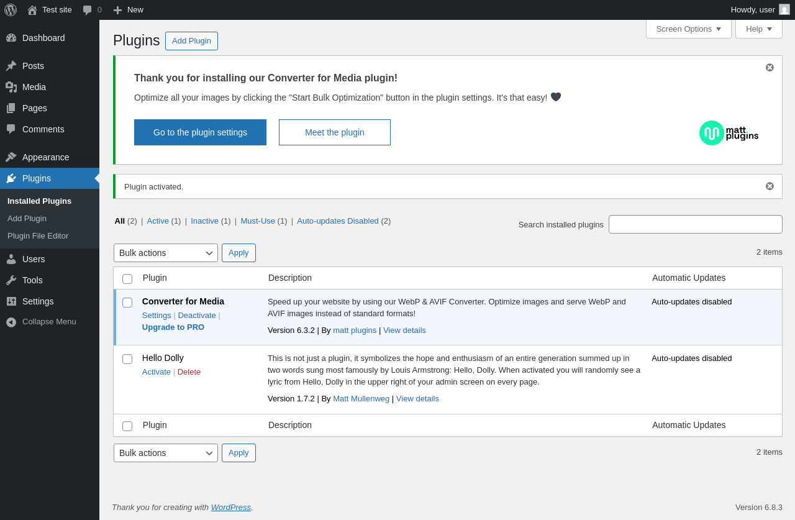The height and width of the screenshot is (520, 795).
Task: Click Go to the plugin settings button
Action: (200, 132)
